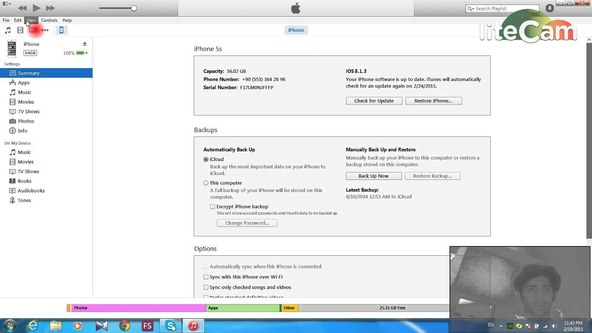592x333 pixels.
Task: Select the iPhone tab at top center
Action: 296,30
